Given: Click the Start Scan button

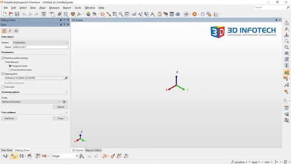Looking at the screenshot, I should pyautogui.click(x=9, y=118).
